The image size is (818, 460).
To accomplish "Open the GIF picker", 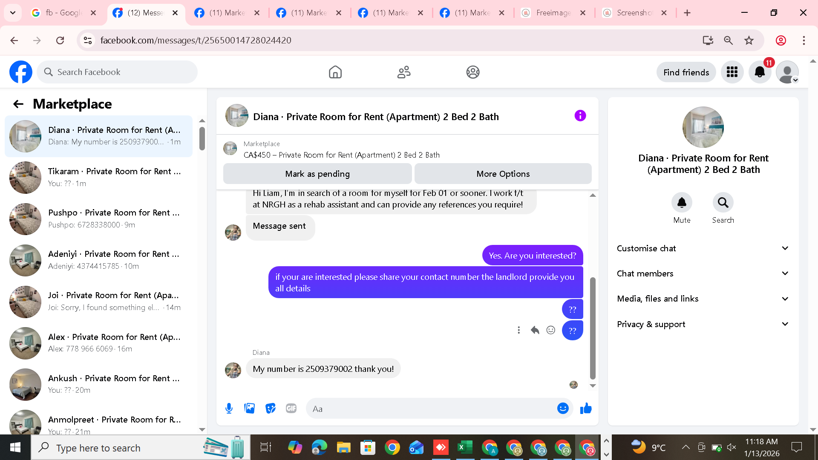I will pyautogui.click(x=291, y=408).
